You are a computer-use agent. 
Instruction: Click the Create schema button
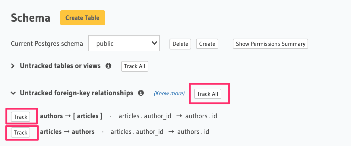(x=207, y=44)
